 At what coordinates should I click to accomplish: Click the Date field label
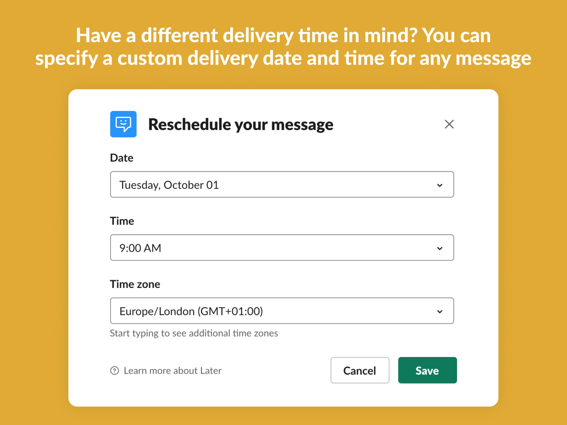(122, 158)
